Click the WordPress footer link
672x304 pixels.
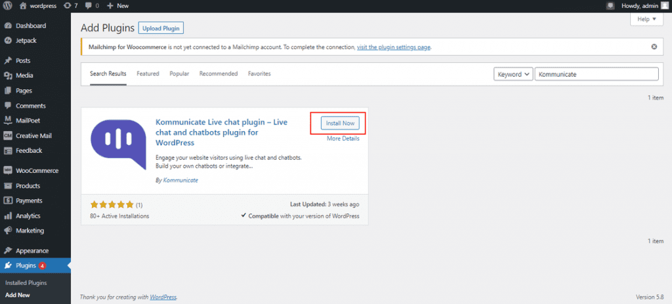[x=163, y=297]
